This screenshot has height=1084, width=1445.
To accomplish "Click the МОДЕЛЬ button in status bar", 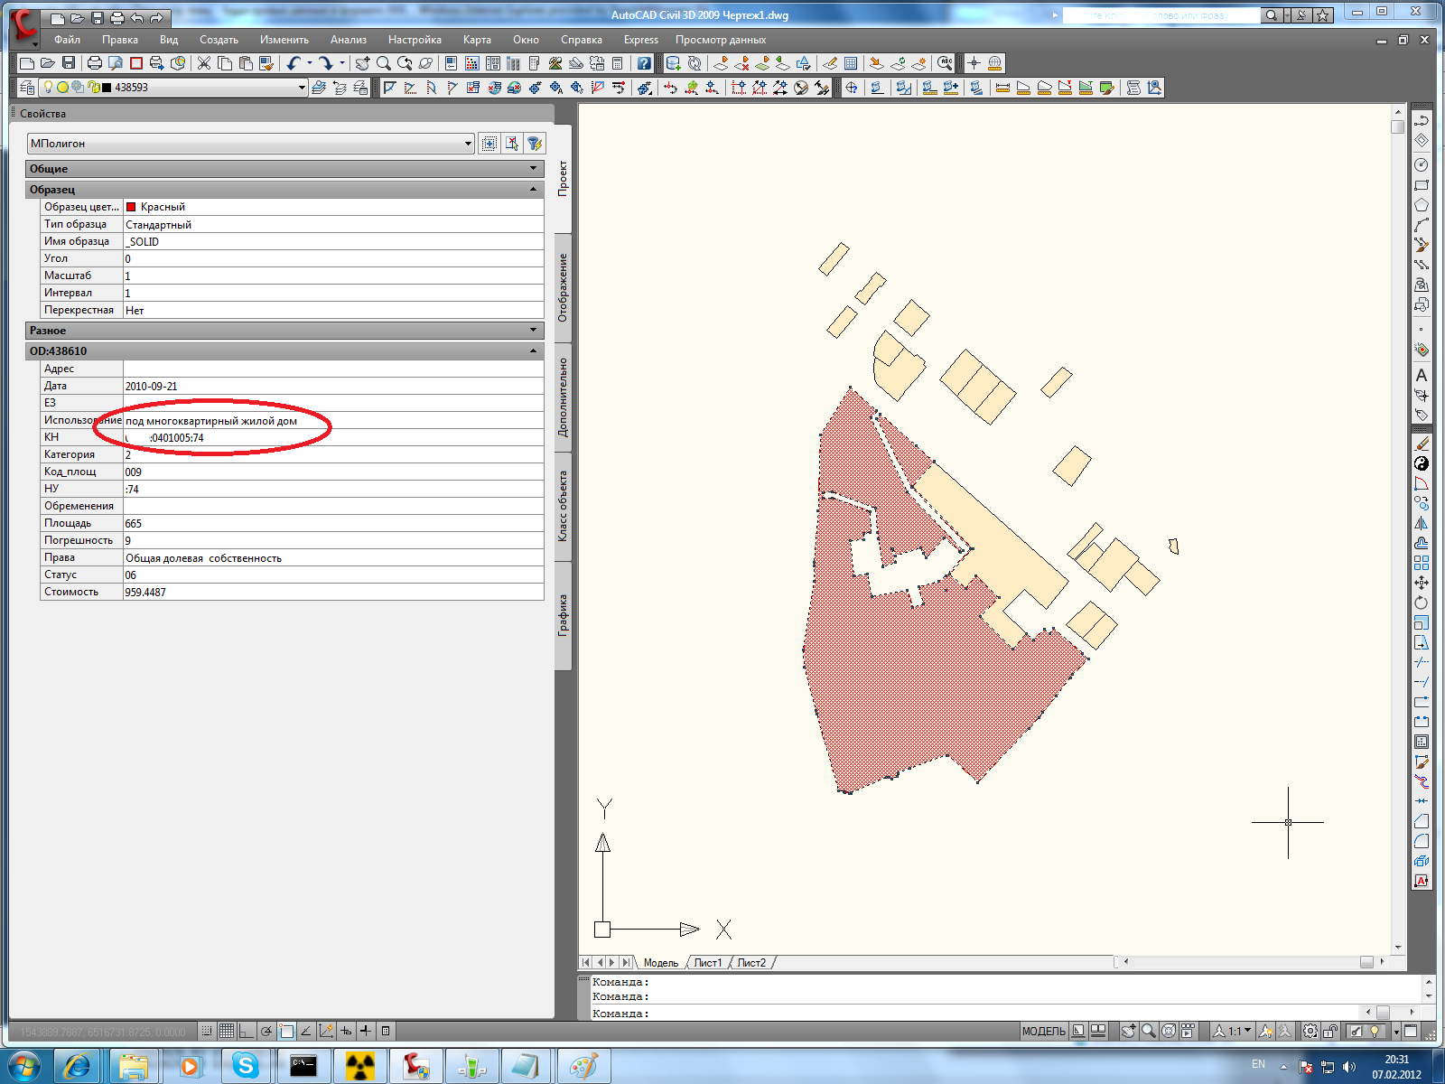I will pyautogui.click(x=1043, y=1031).
